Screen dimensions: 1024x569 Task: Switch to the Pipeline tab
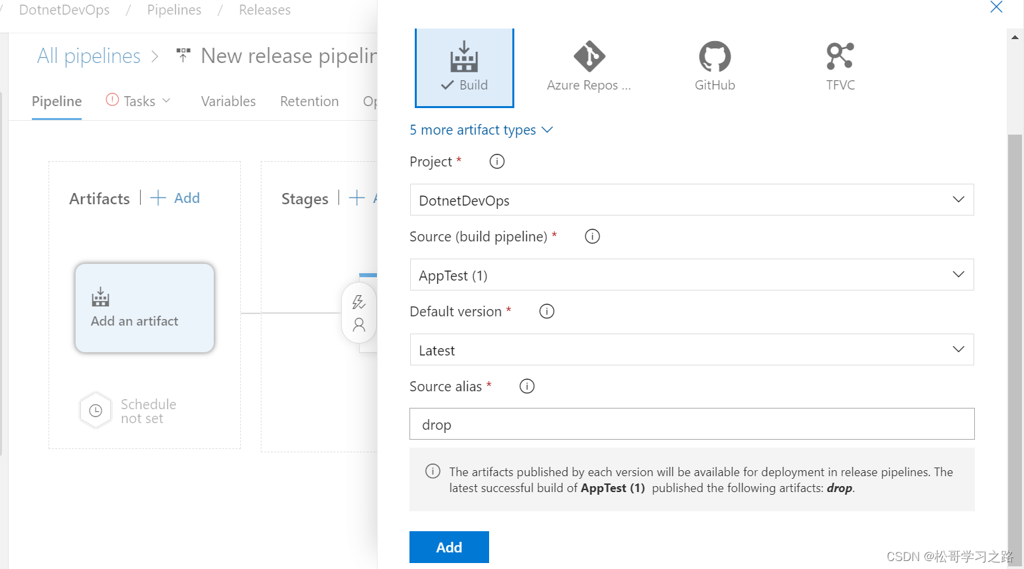click(56, 101)
